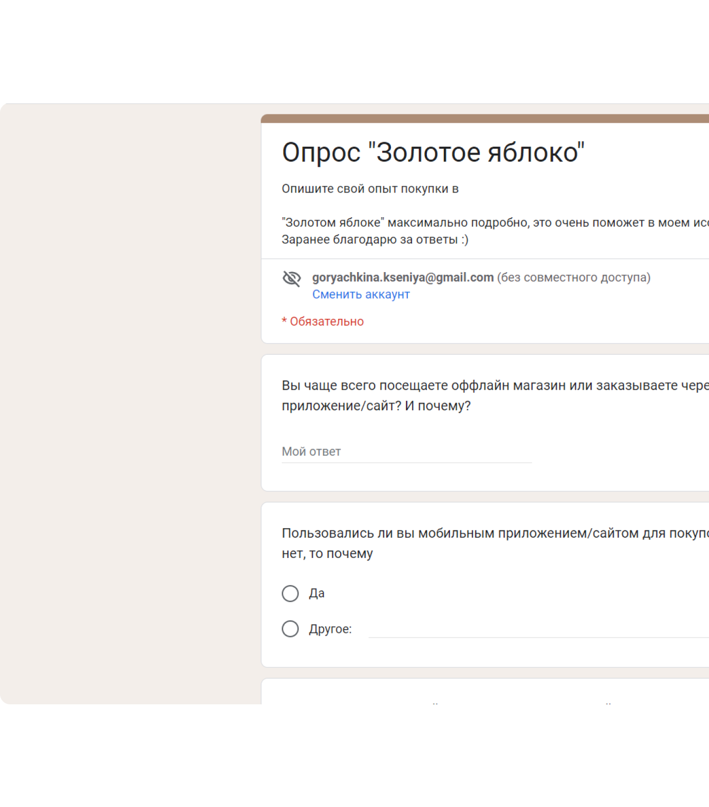The height and width of the screenshot is (807, 709).
Task: Click the "Сменить аккаунт" link
Action: (x=361, y=295)
